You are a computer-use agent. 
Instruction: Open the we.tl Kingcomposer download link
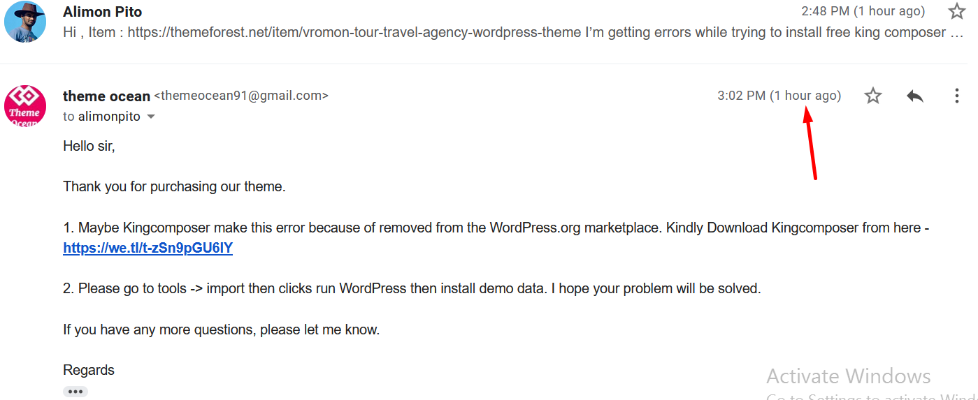pos(148,248)
